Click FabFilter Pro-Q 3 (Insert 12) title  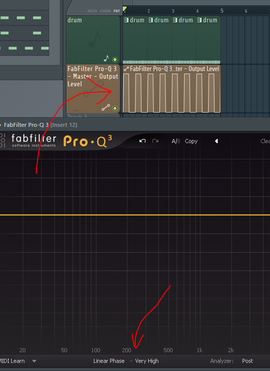pos(41,125)
